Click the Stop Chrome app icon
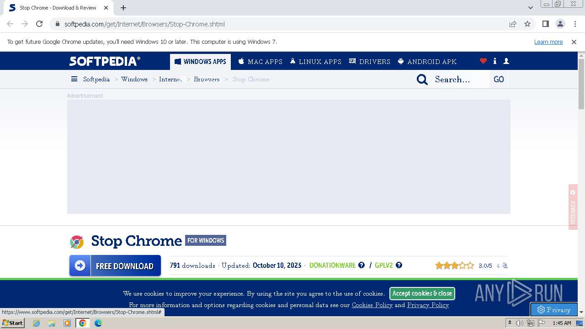Viewport: 585px width, 329px height. 77,242
